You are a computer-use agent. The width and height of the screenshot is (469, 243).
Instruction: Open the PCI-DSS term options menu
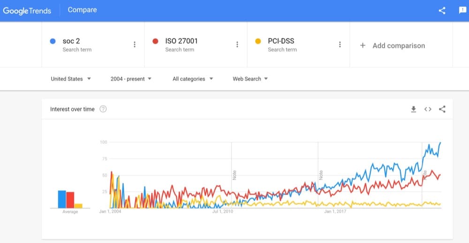(x=340, y=45)
